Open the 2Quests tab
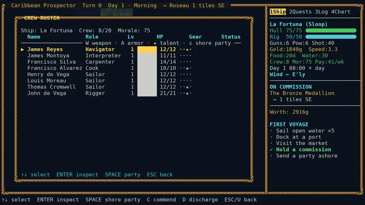Screen dimensions: 365x205 click(x=300, y=11)
